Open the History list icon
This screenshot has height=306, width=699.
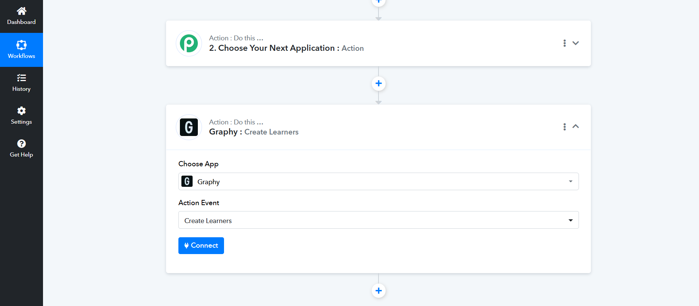tap(21, 78)
